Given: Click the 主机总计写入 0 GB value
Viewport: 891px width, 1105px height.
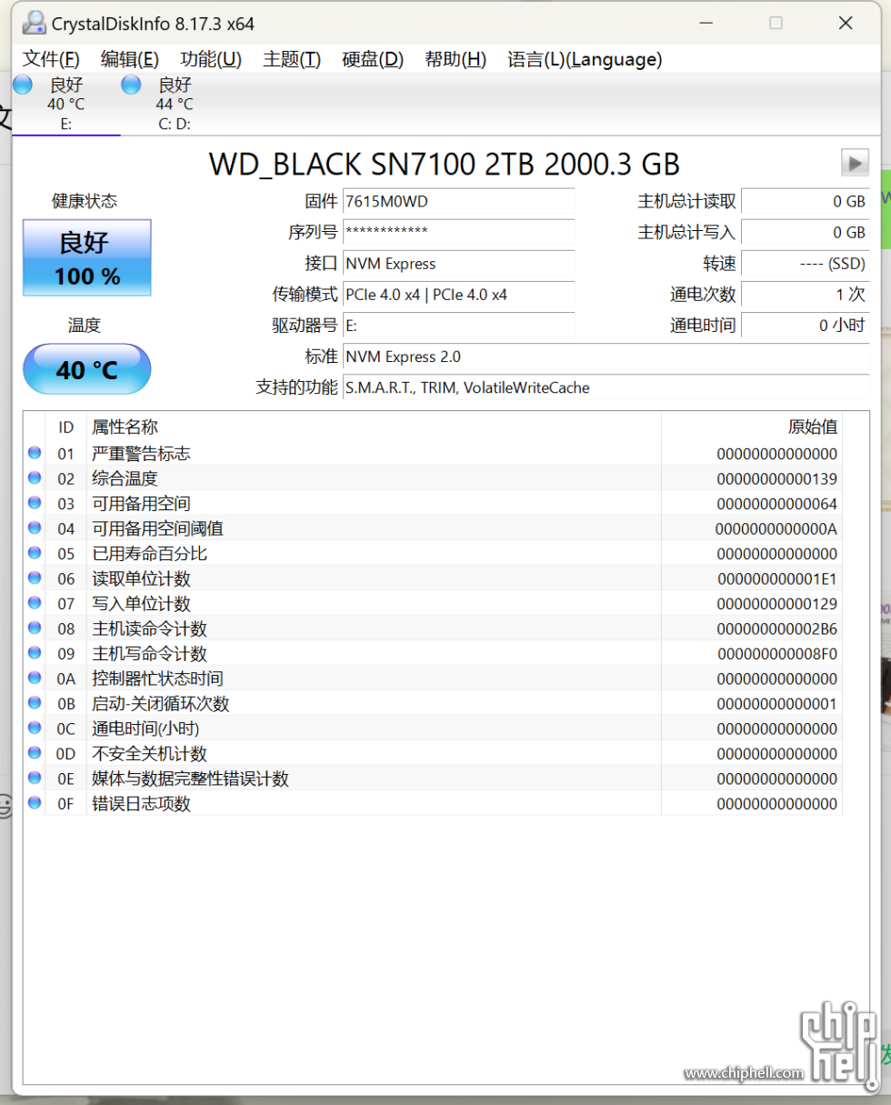Looking at the screenshot, I should click(x=806, y=233).
